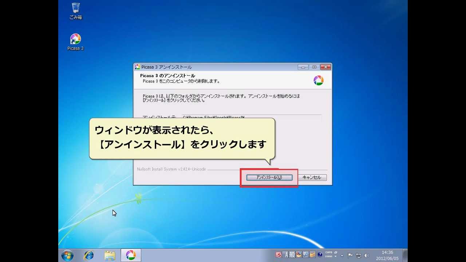Open the IME Pad icon in language bar
The width and height of the screenshot is (466, 262).
tap(299, 255)
